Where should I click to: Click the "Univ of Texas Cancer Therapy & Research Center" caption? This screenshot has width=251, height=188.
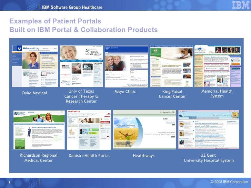81,96
